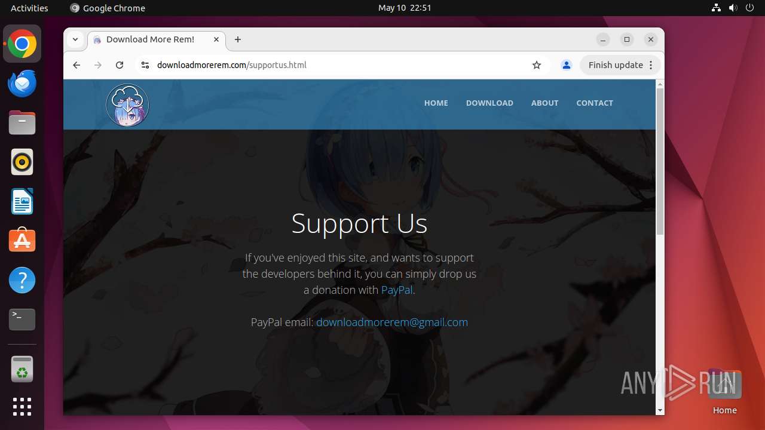This screenshot has height=430, width=765.
Task: Click the browser back arrow
Action: (x=76, y=65)
